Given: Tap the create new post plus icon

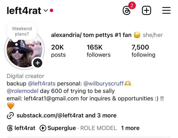Looking at the screenshot, I should click(x=147, y=11).
